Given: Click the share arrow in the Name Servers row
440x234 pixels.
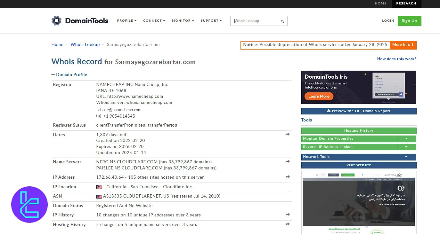Looking at the screenshot, I should [x=288, y=162].
